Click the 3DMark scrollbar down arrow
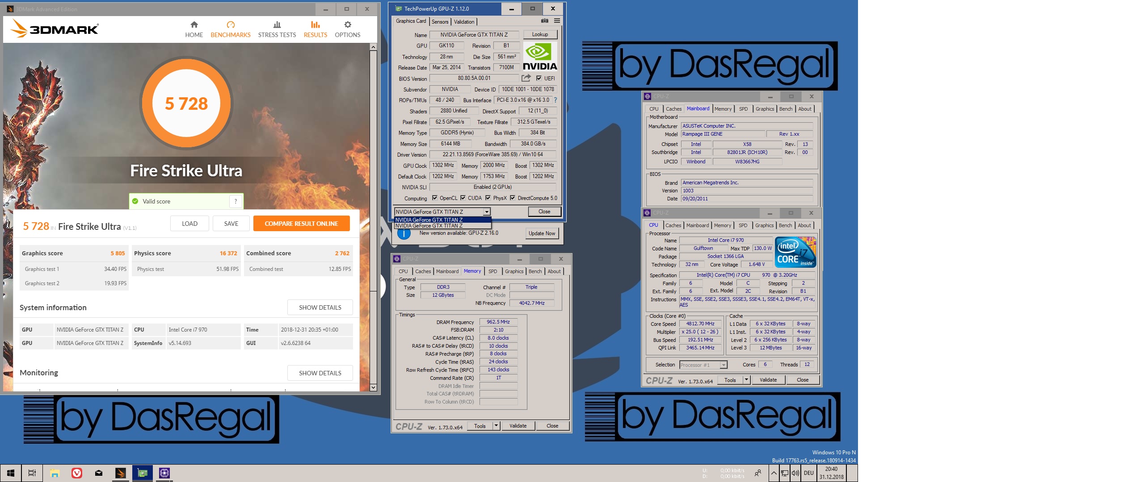Viewport: 1144px width, 482px height. (373, 387)
